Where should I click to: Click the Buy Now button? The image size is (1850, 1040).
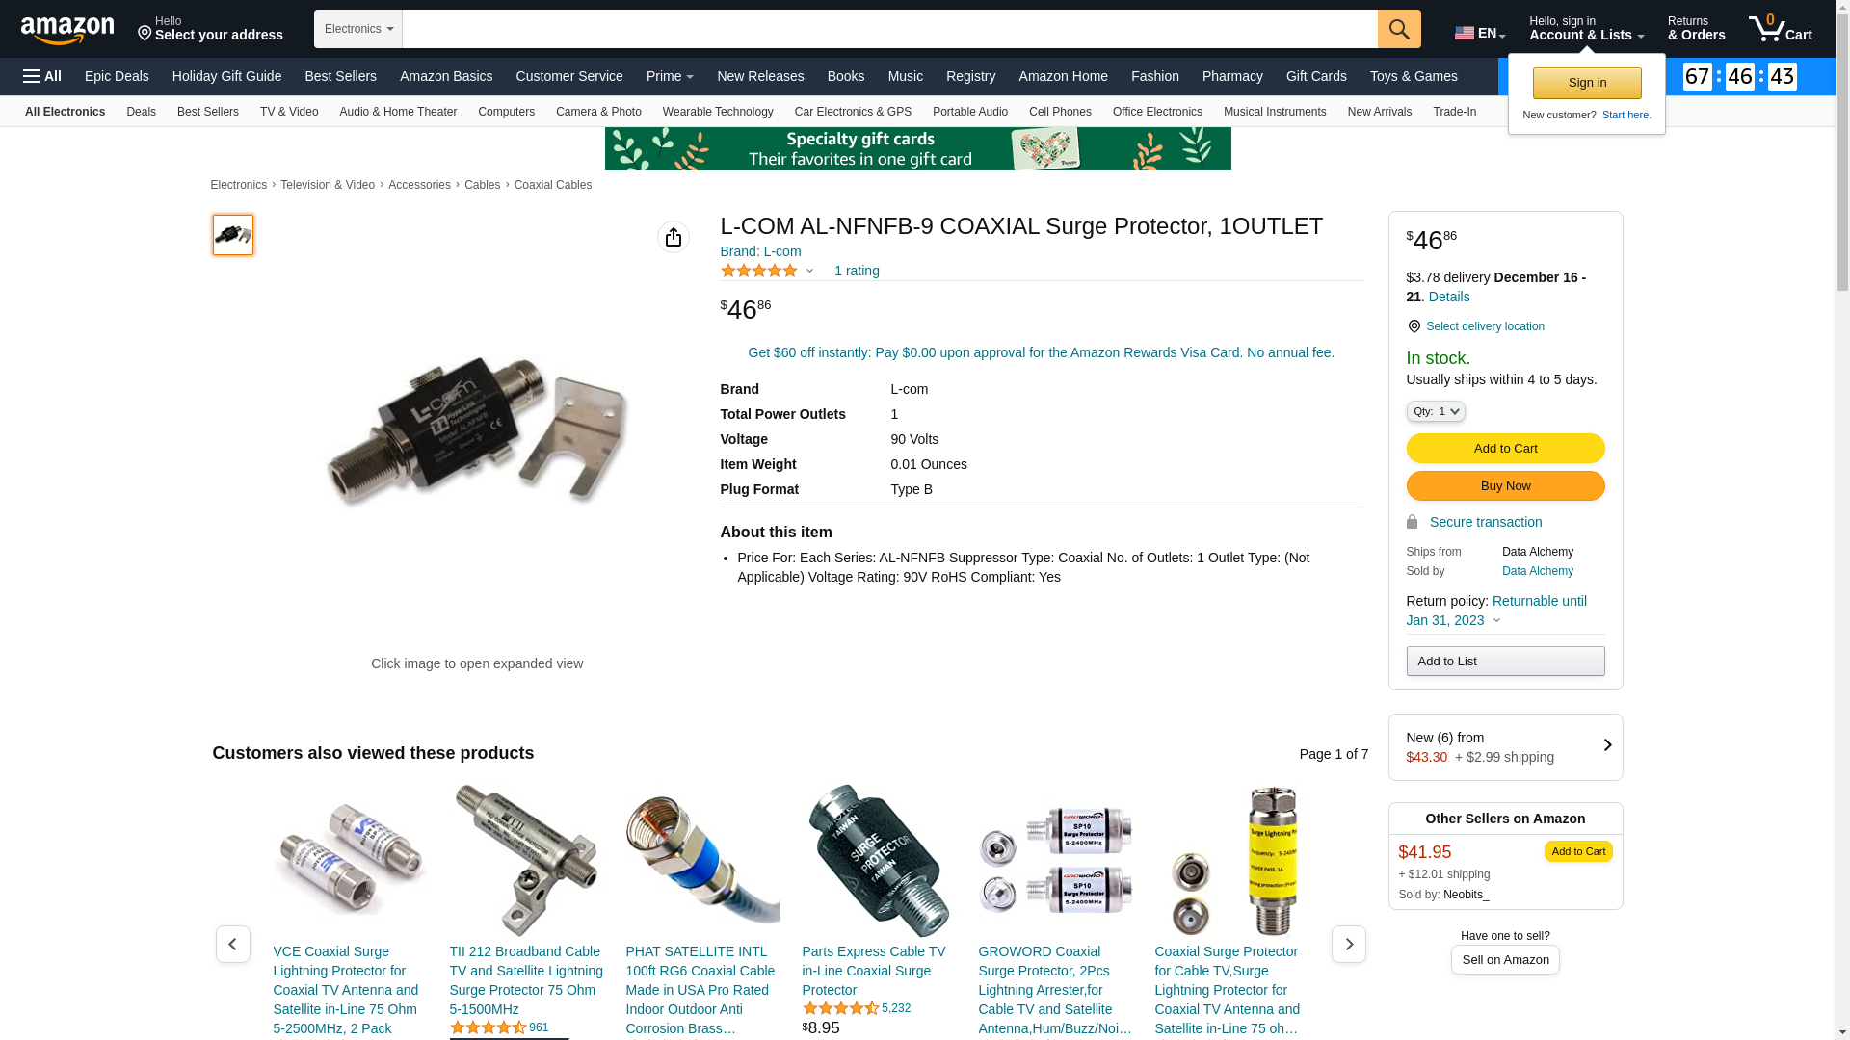[x=1505, y=485]
